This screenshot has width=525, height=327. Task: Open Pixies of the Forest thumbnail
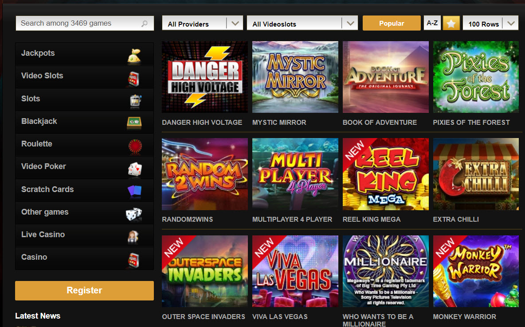tap(476, 77)
